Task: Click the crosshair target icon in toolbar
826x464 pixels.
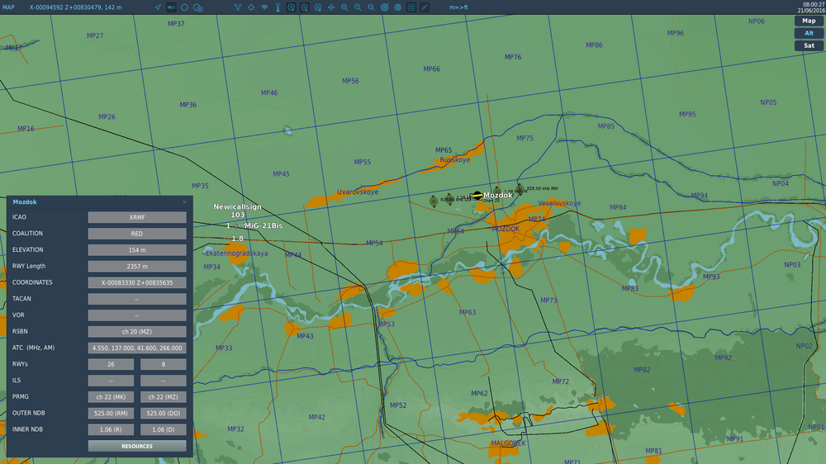Action: pos(251,7)
